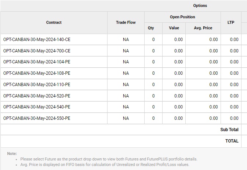Select the OPT-CANBAN-30-May-2024-540-PE contract
247x170 pixels.
coord(37,107)
